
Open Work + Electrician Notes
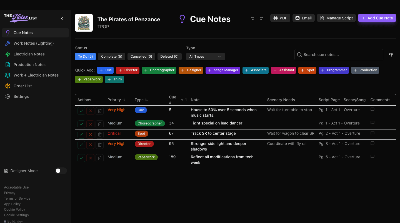(36, 75)
